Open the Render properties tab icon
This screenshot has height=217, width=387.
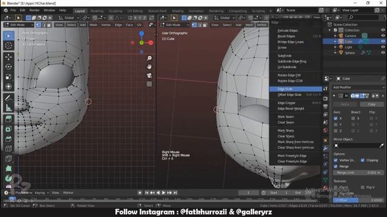[x=325, y=98]
